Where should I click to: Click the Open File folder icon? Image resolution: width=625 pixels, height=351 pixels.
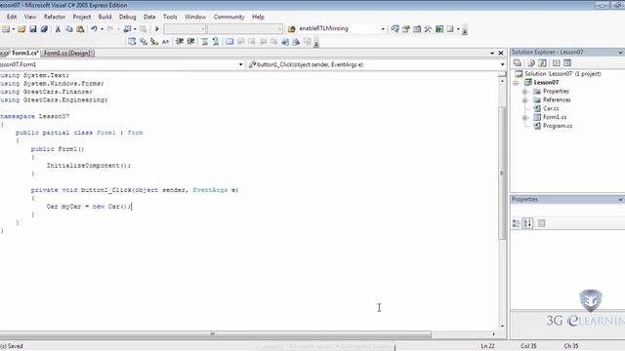point(21,29)
